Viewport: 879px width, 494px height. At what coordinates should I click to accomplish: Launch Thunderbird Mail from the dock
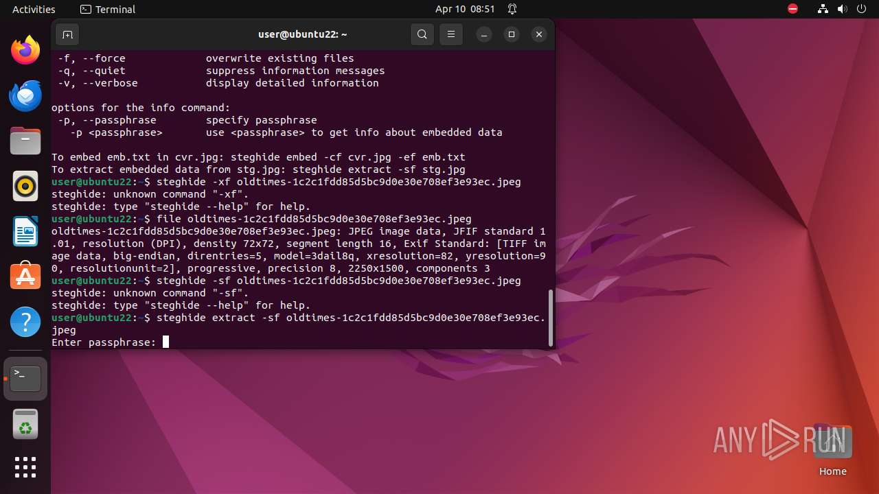25,95
